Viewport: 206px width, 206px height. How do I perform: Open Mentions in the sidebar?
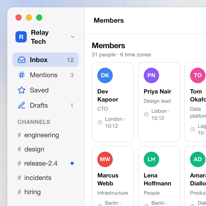[x=46, y=75]
